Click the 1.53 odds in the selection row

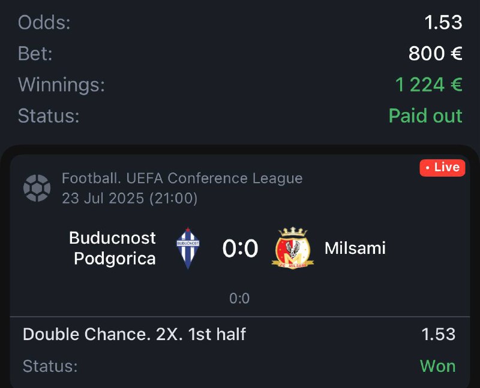click(x=438, y=334)
